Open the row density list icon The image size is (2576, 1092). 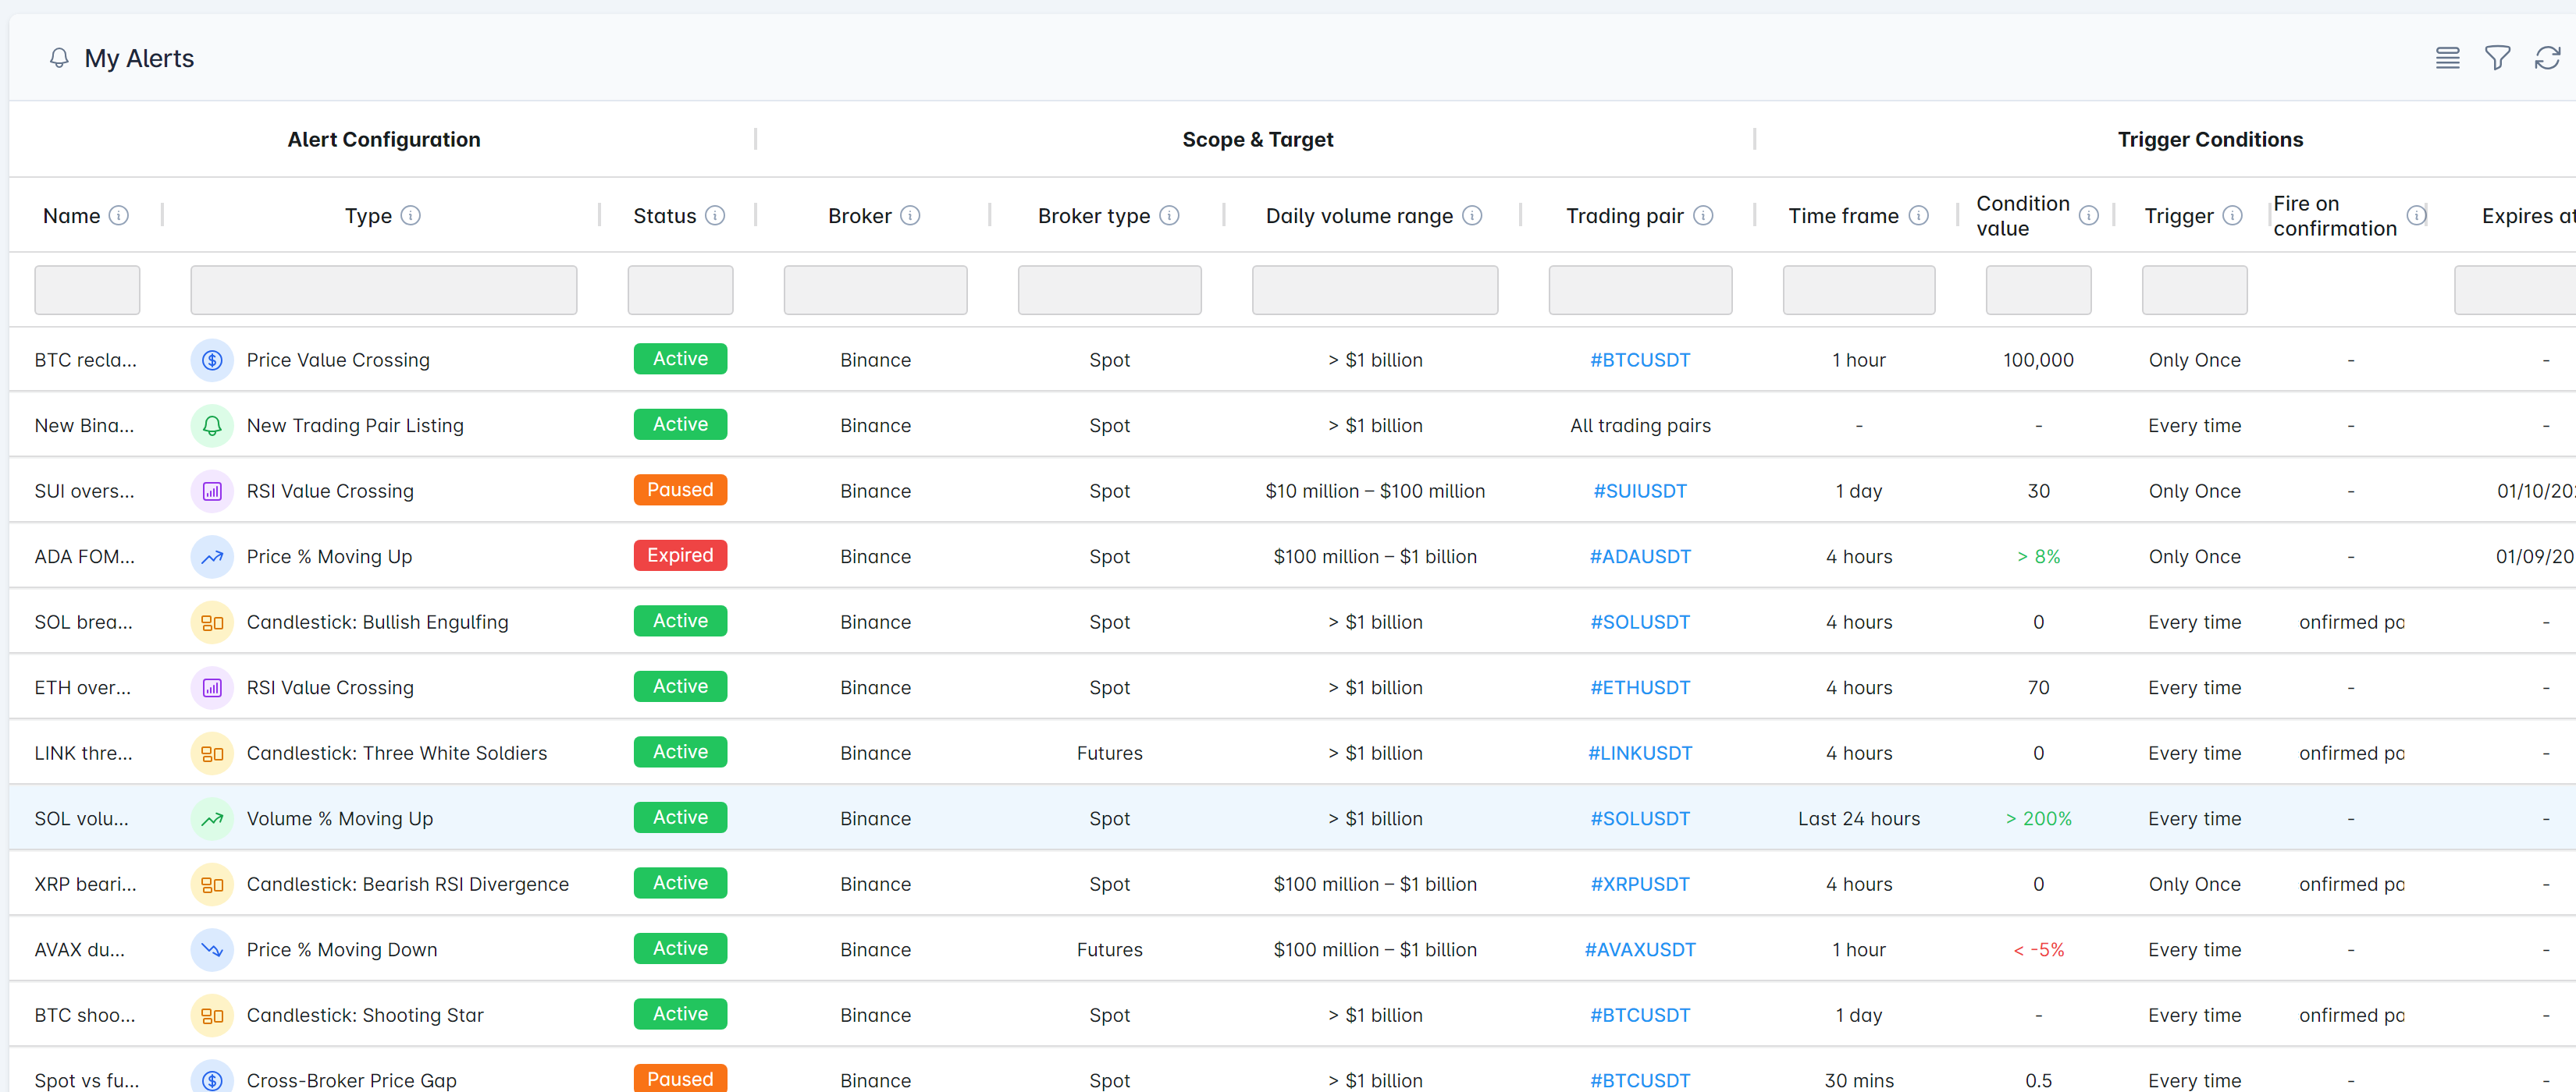[x=2447, y=58]
